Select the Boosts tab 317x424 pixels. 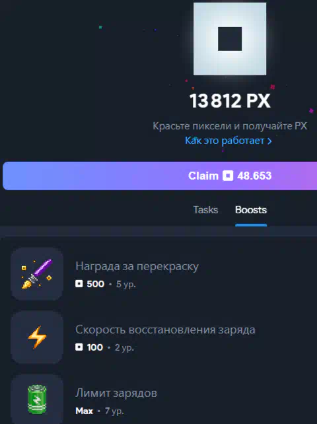click(x=251, y=210)
